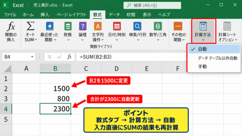Screen dimensions: 242x136
Task: Expand the 検索/行列 dropdown chevron
Action: tap(138, 40)
